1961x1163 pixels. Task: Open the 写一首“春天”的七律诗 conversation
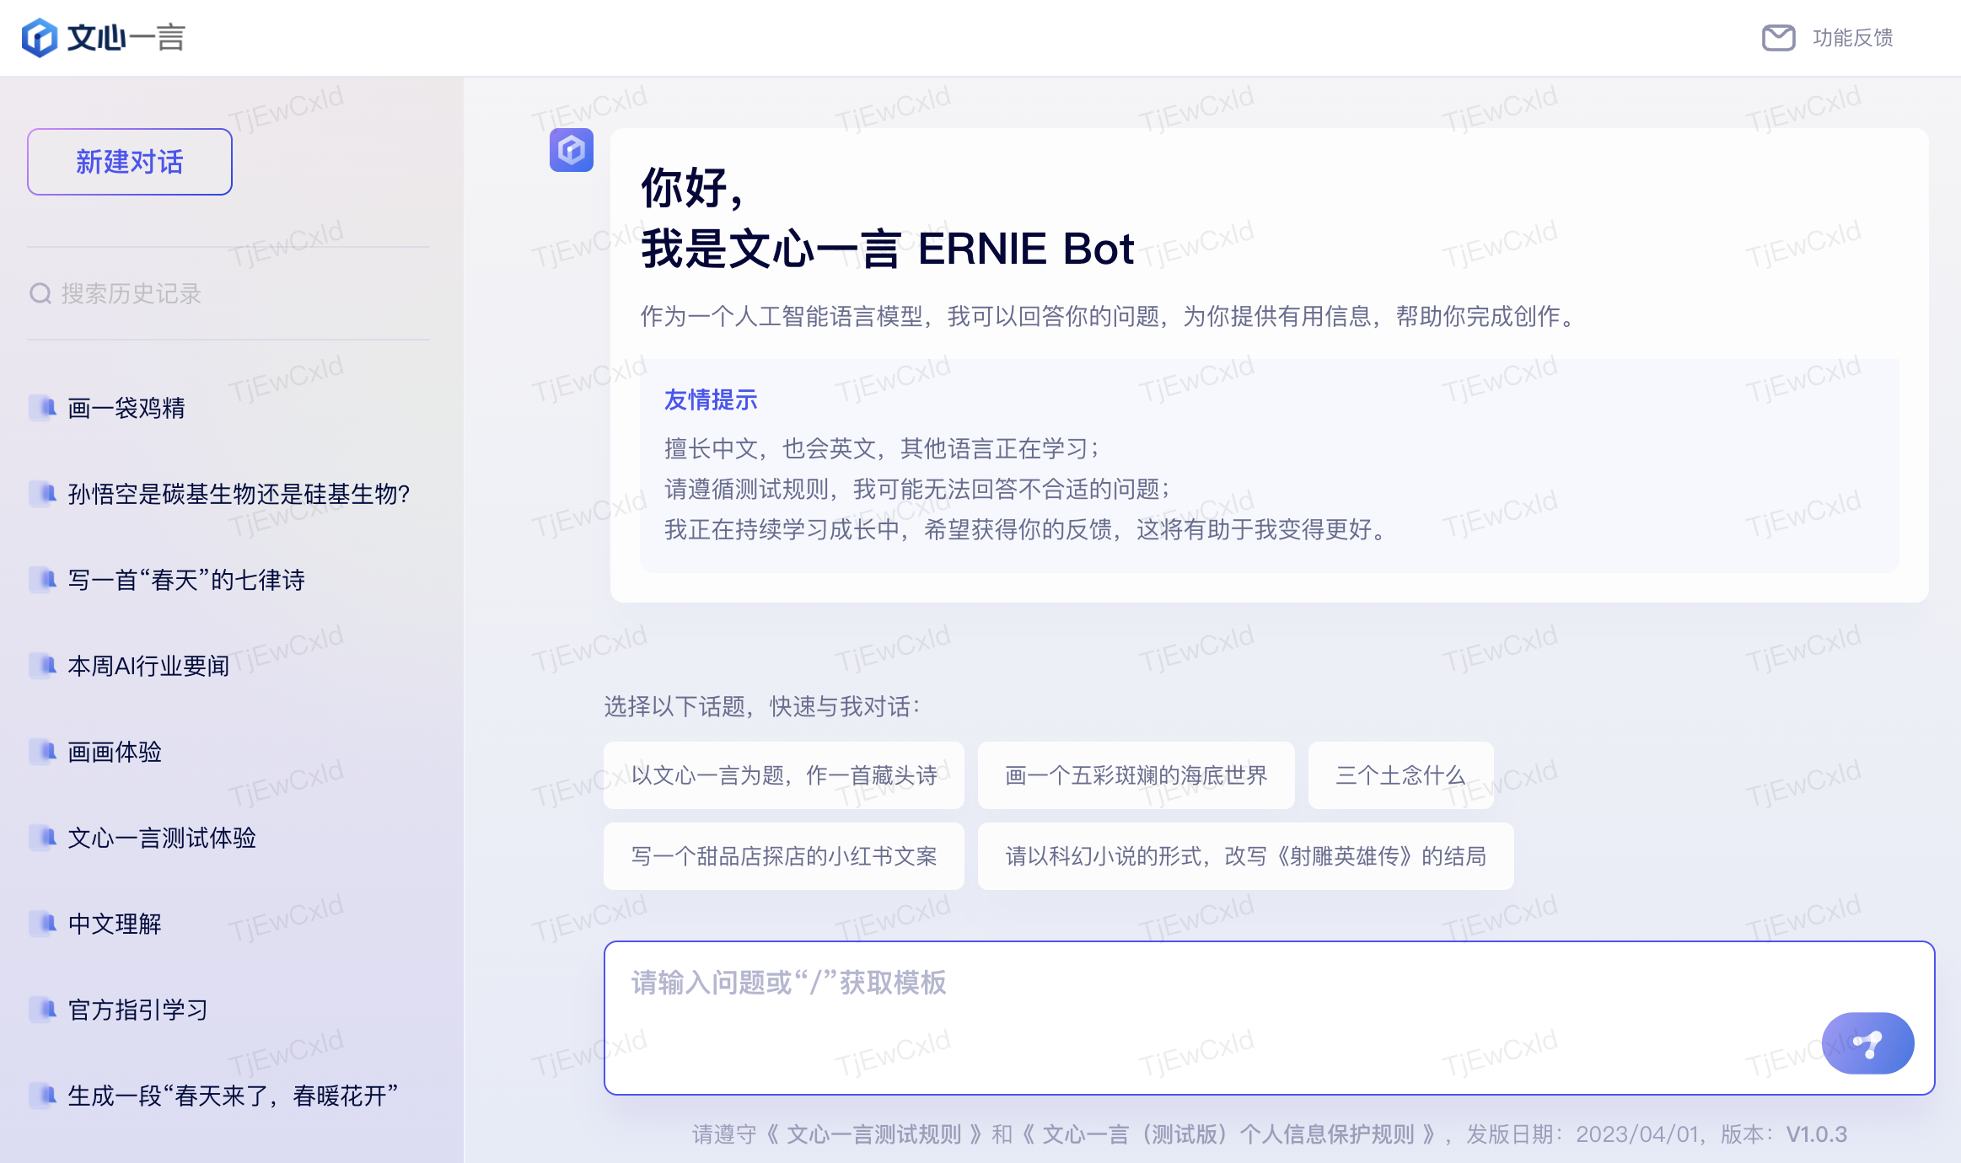[186, 580]
